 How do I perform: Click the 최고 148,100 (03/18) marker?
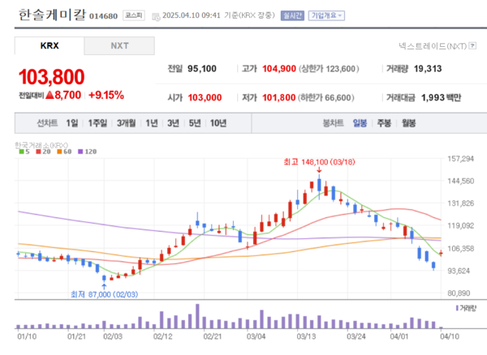coord(319,162)
